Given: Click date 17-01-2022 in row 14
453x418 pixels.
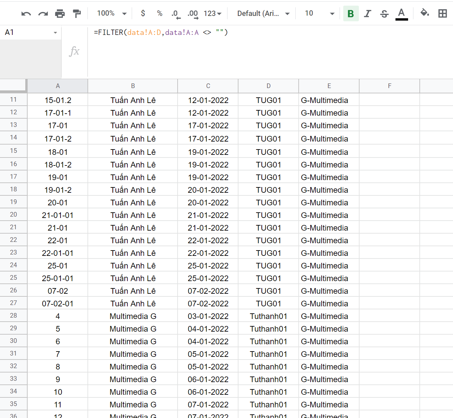Looking at the screenshot, I should click(x=208, y=139).
